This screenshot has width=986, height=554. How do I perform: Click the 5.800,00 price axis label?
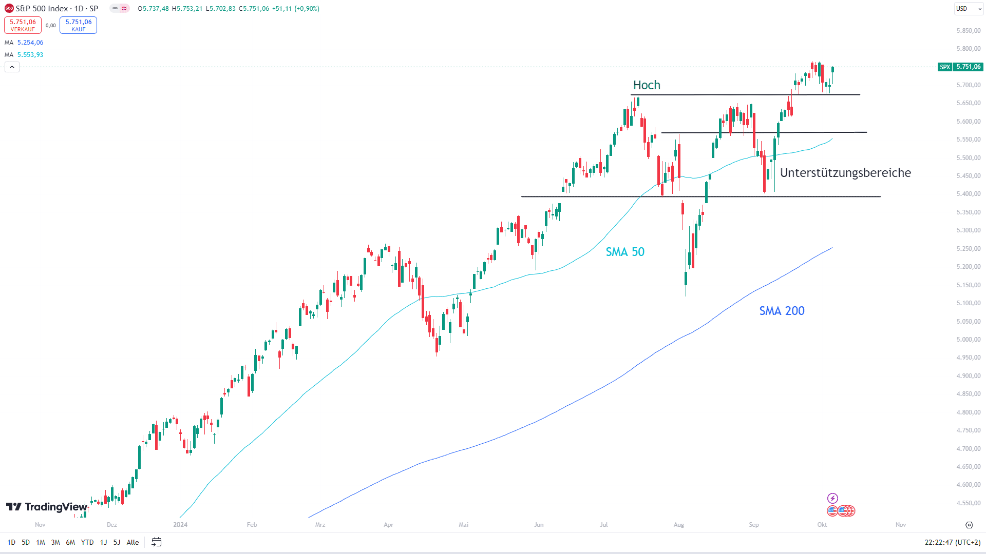click(x=969, y=49)
